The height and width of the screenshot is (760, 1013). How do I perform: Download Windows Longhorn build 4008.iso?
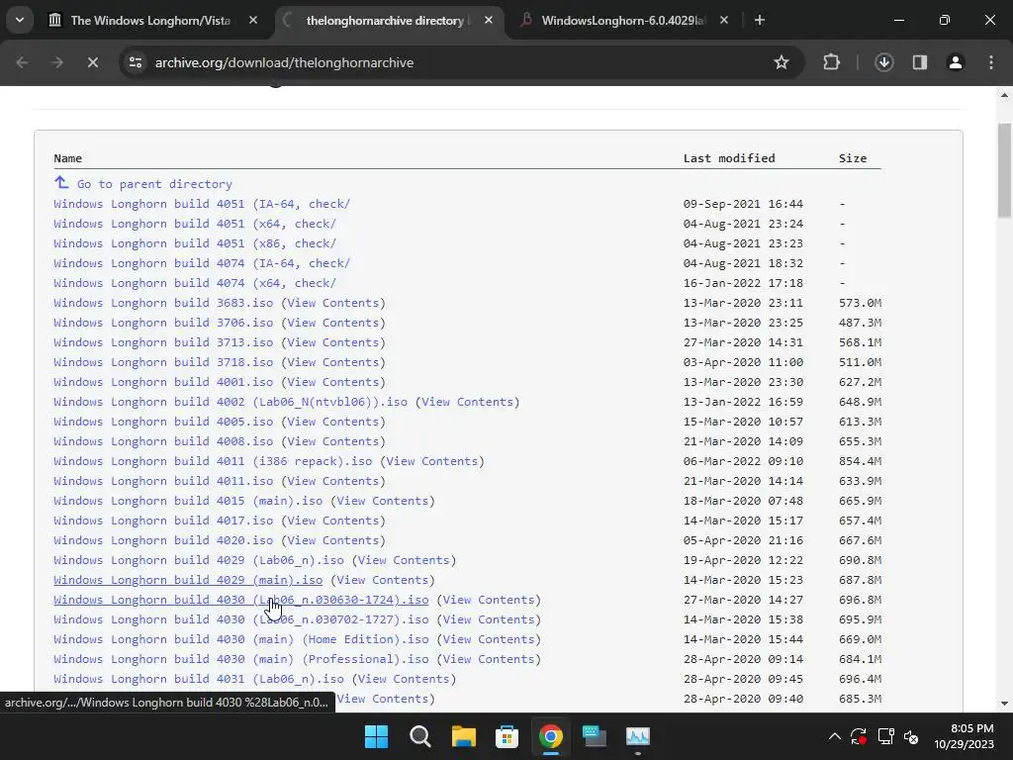(x=163, y=441)
